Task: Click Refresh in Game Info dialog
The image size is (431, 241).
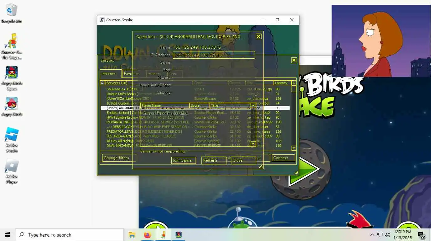Action: pyautogui.click(x=214, y=160)
